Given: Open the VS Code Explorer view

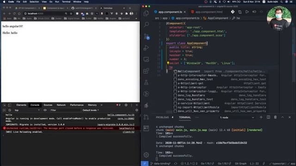Looking at the screenshot, I should pyautogui.click(x=146, y=13).
